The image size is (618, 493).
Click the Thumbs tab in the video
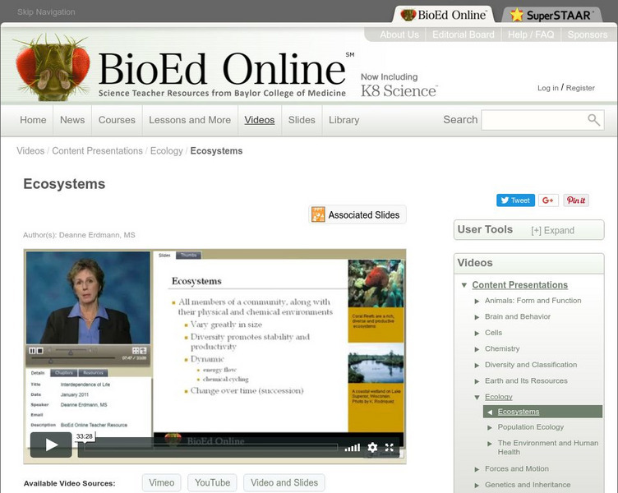click(188, 255)
